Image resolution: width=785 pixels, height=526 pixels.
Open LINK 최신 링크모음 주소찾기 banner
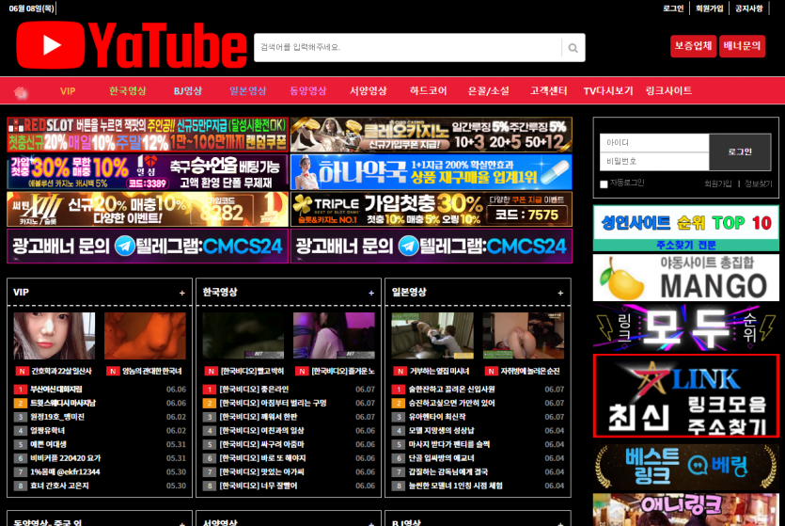tap(686, 396)
